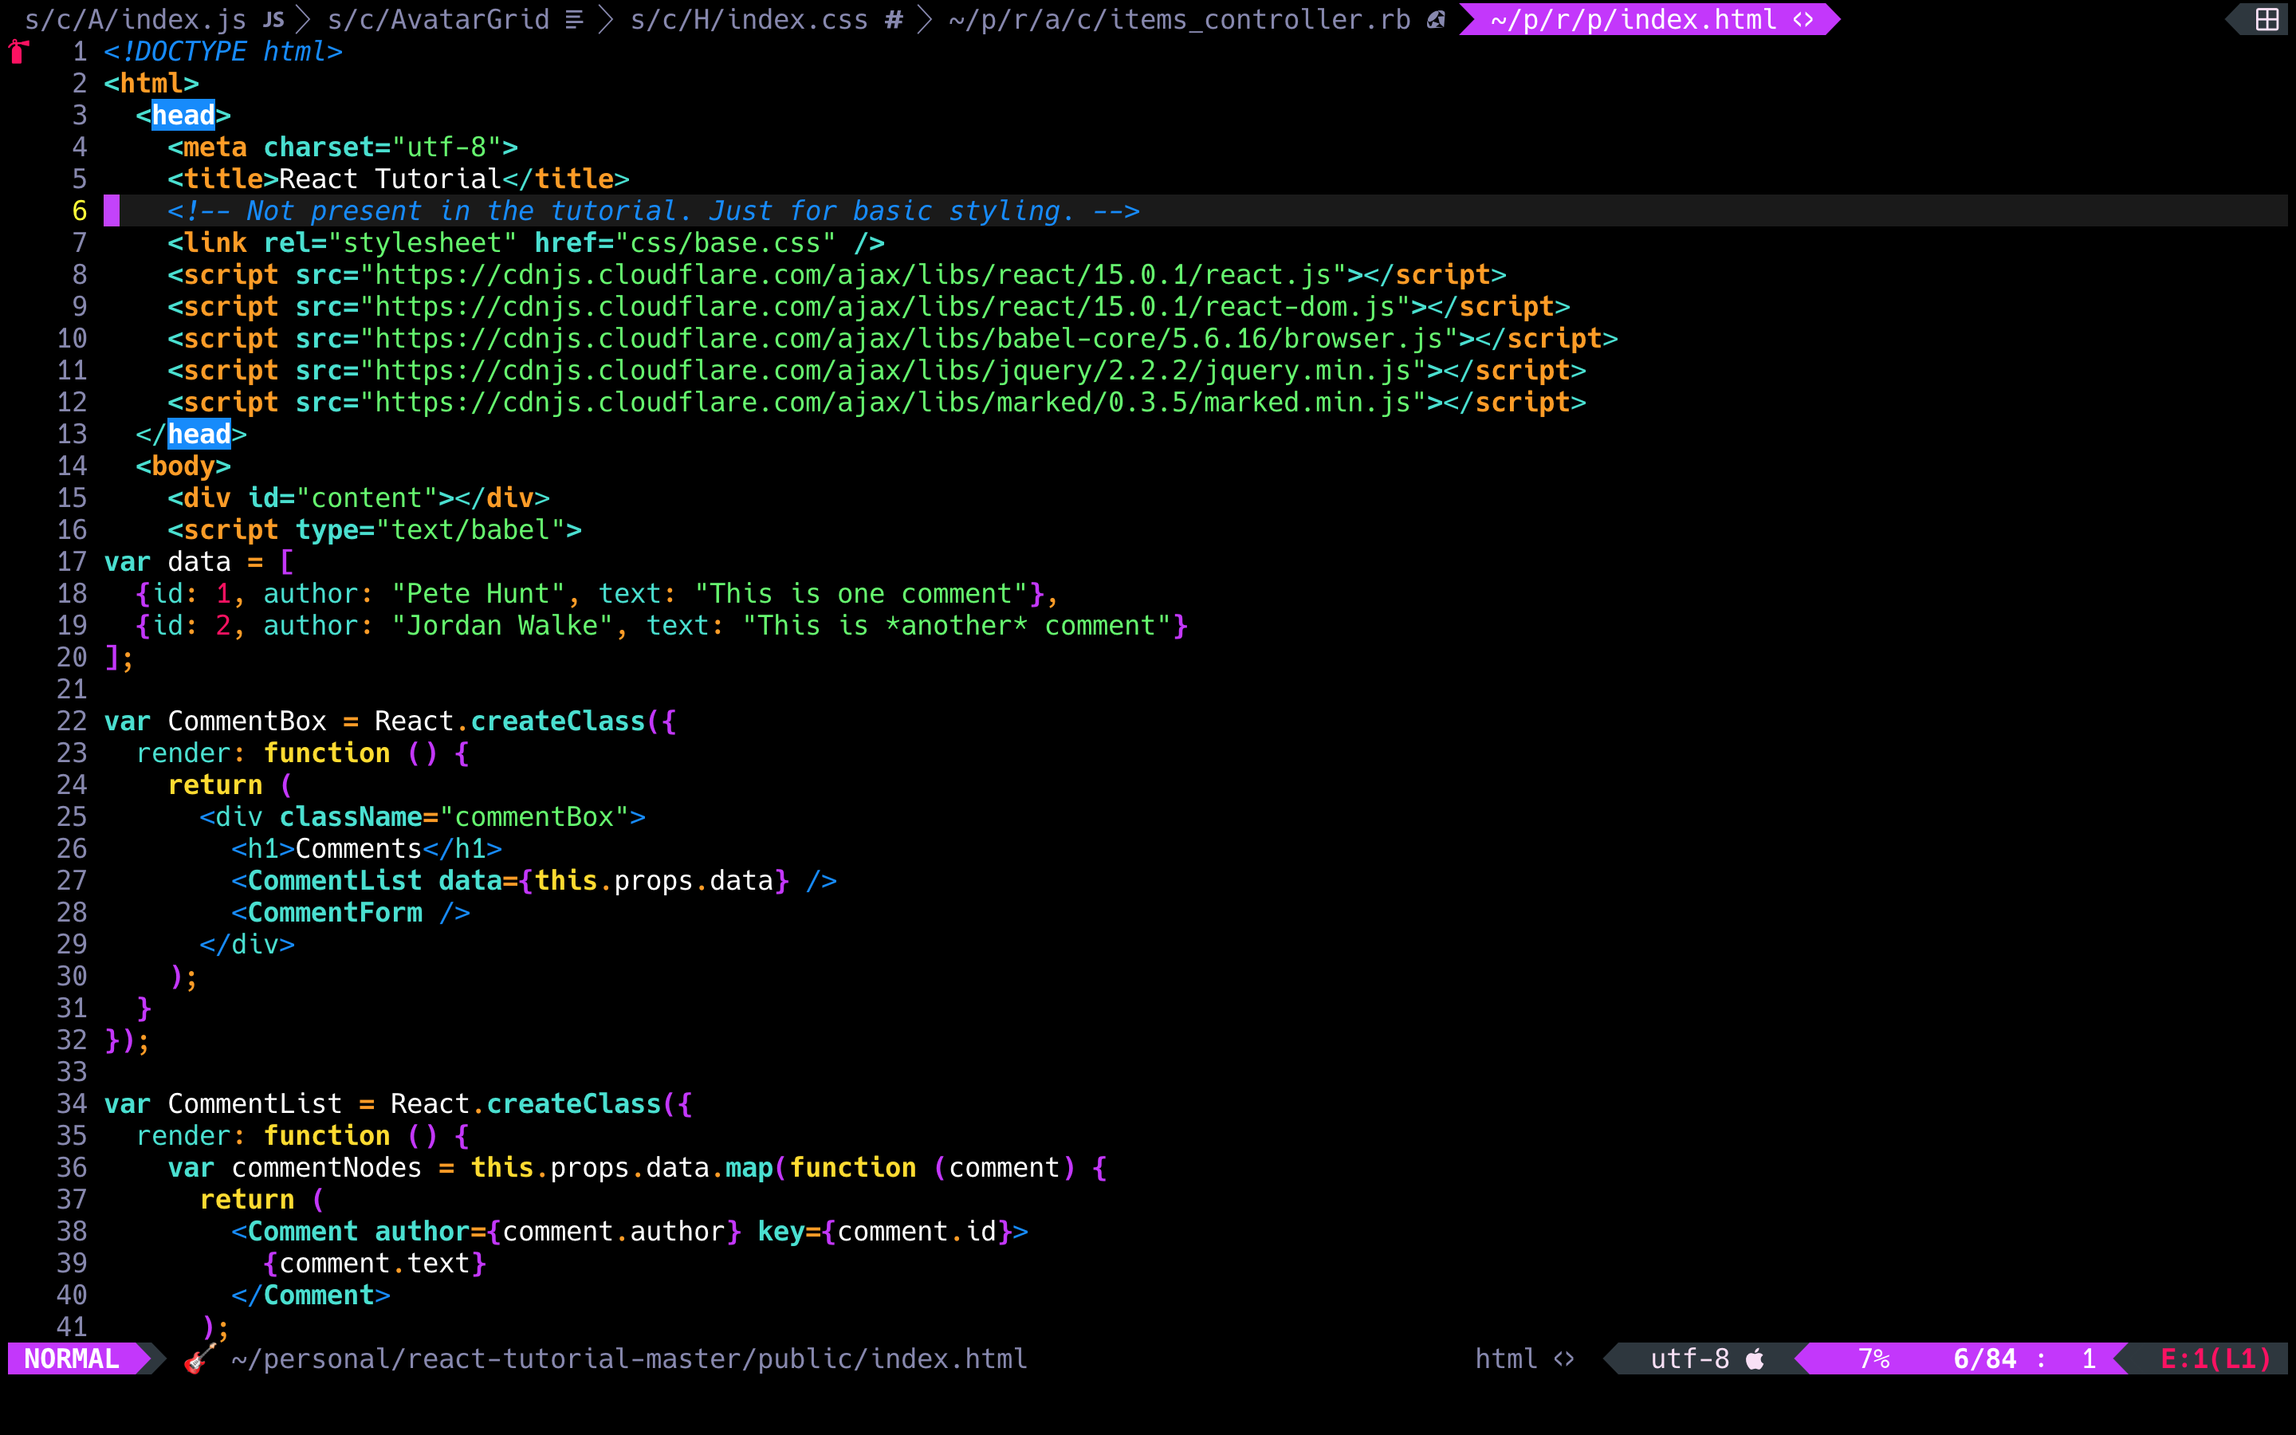The image size is (2296, 1435).
Task: Click the commentNodes variable on line 36
Action: [326, 1167]
